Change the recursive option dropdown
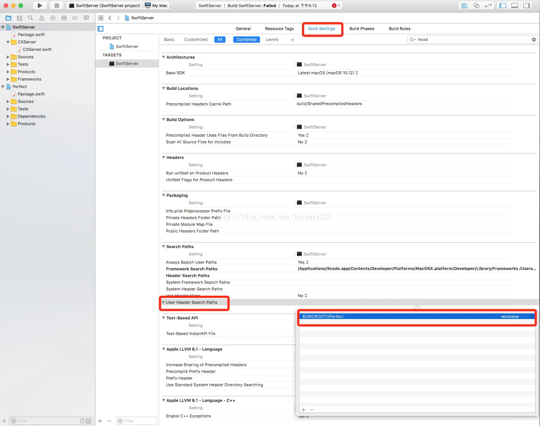 (517, 316)
